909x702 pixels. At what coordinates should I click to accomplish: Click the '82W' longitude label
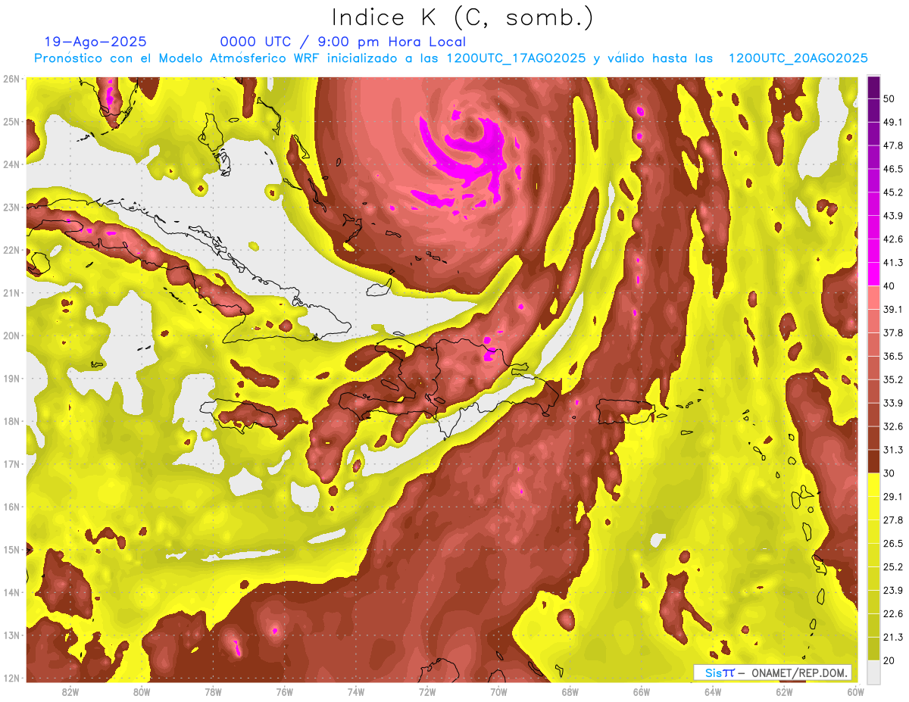pos(70,692)
